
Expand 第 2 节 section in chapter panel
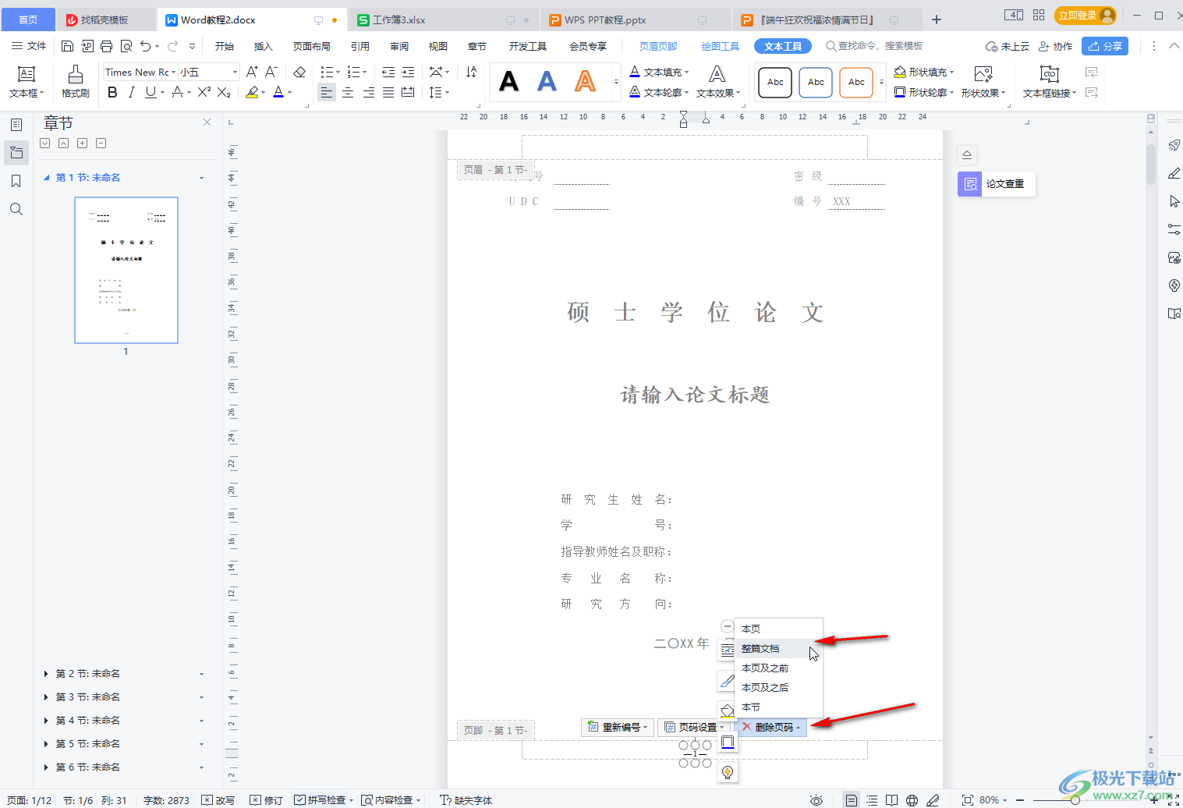coord(46,674)
